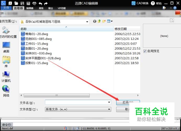Create a new file from title bar

pyautogui.click(x=10, y=3)
